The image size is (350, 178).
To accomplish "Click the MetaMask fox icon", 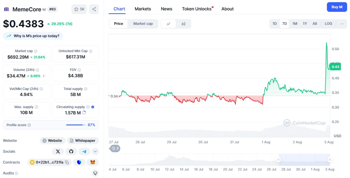I will (x=93, y=162).
